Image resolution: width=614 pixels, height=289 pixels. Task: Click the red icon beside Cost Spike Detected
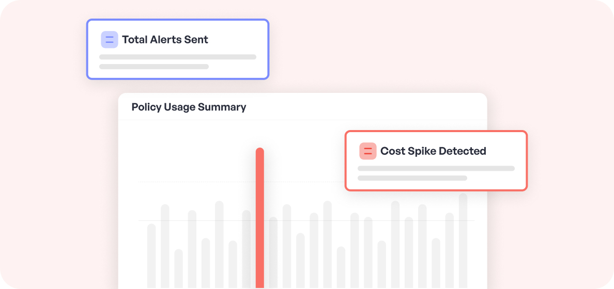[x=368, y=151]
